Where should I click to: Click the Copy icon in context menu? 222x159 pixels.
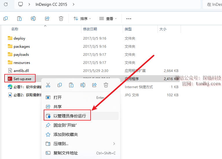pyautogui.click(x=60, y=85)
